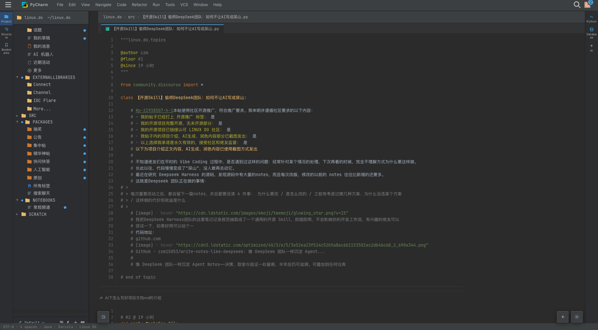This screenshot has height=330, width=598.
Task: Collapse the PACKAGES node
Action: click(17, 122)
